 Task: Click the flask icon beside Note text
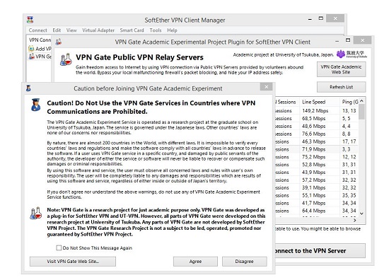tap(36, 213)
